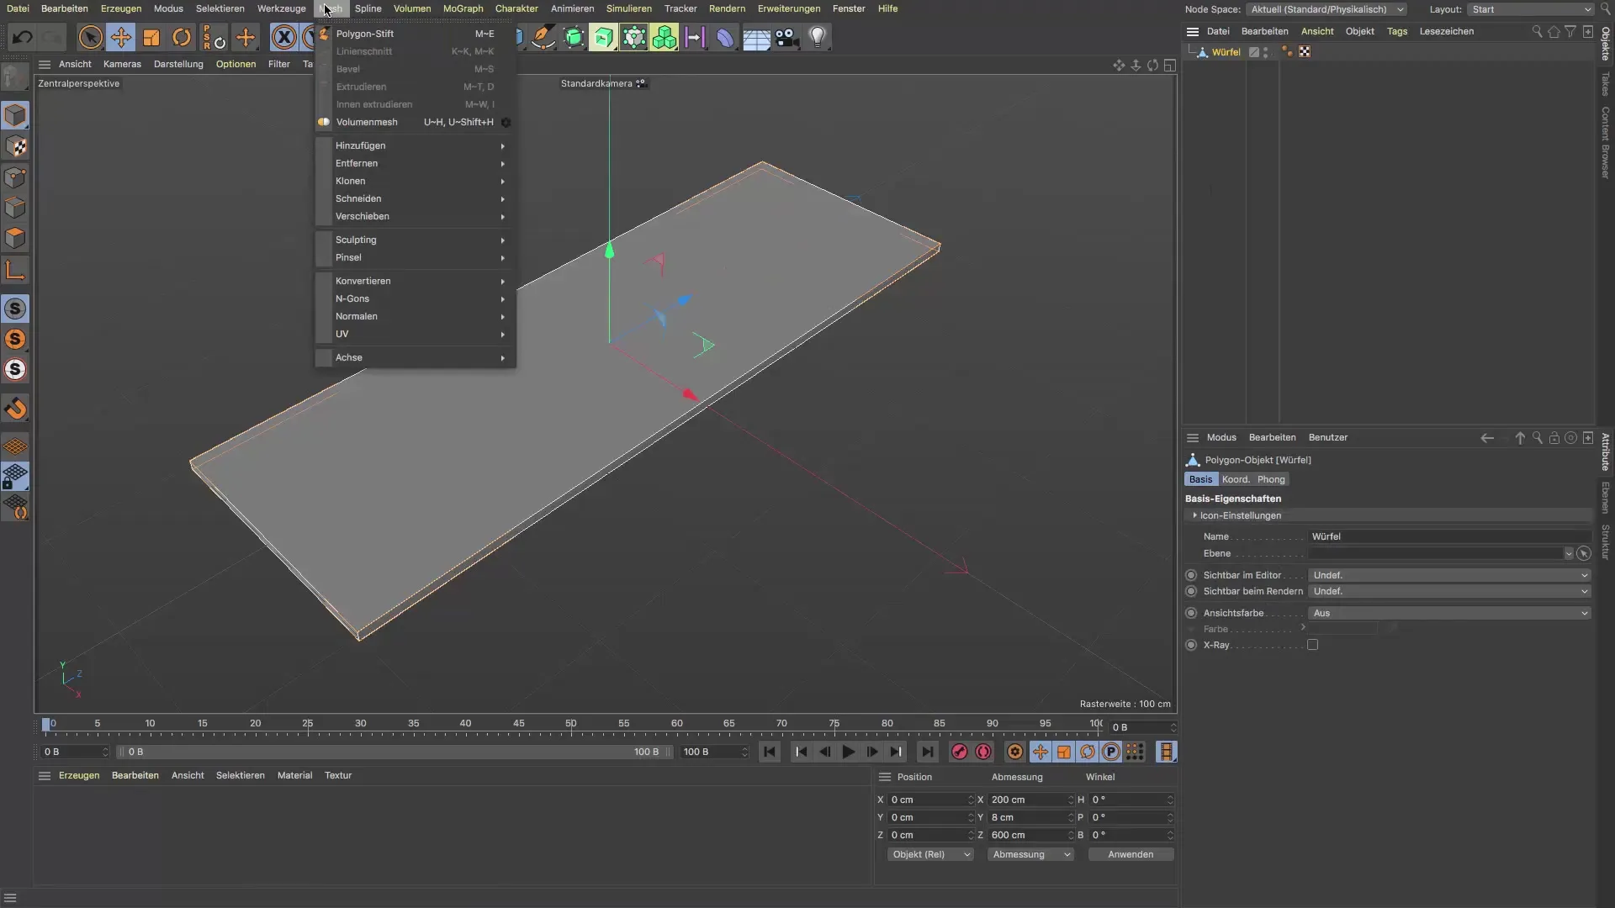Click the Name input field with Würfel
1615x908 pixels.
click(1449, 536)
